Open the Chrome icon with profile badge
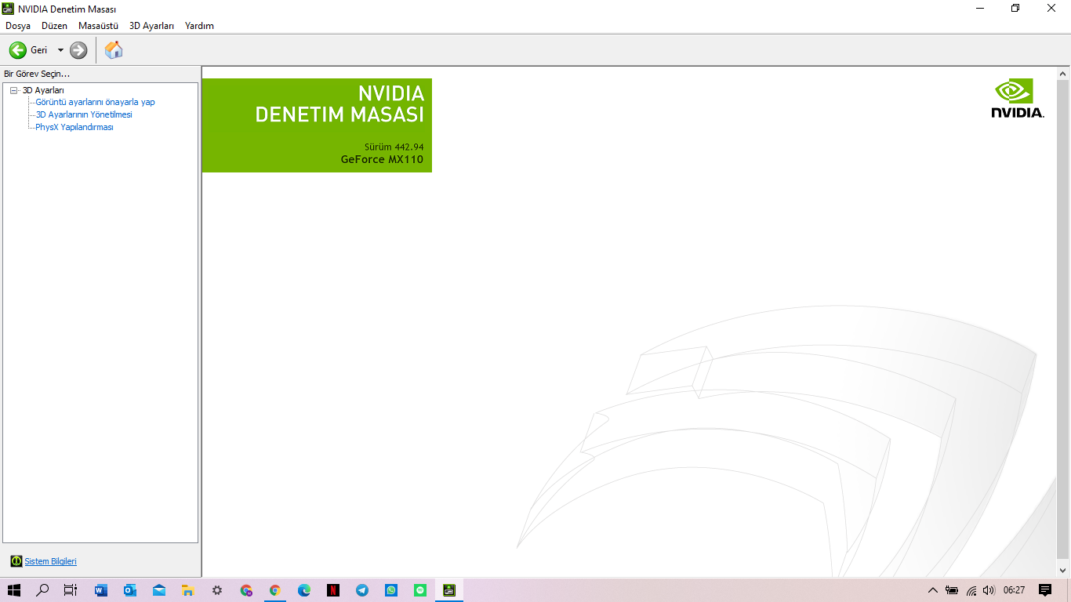Viewport: 1071px width, 602px height. 246,590
